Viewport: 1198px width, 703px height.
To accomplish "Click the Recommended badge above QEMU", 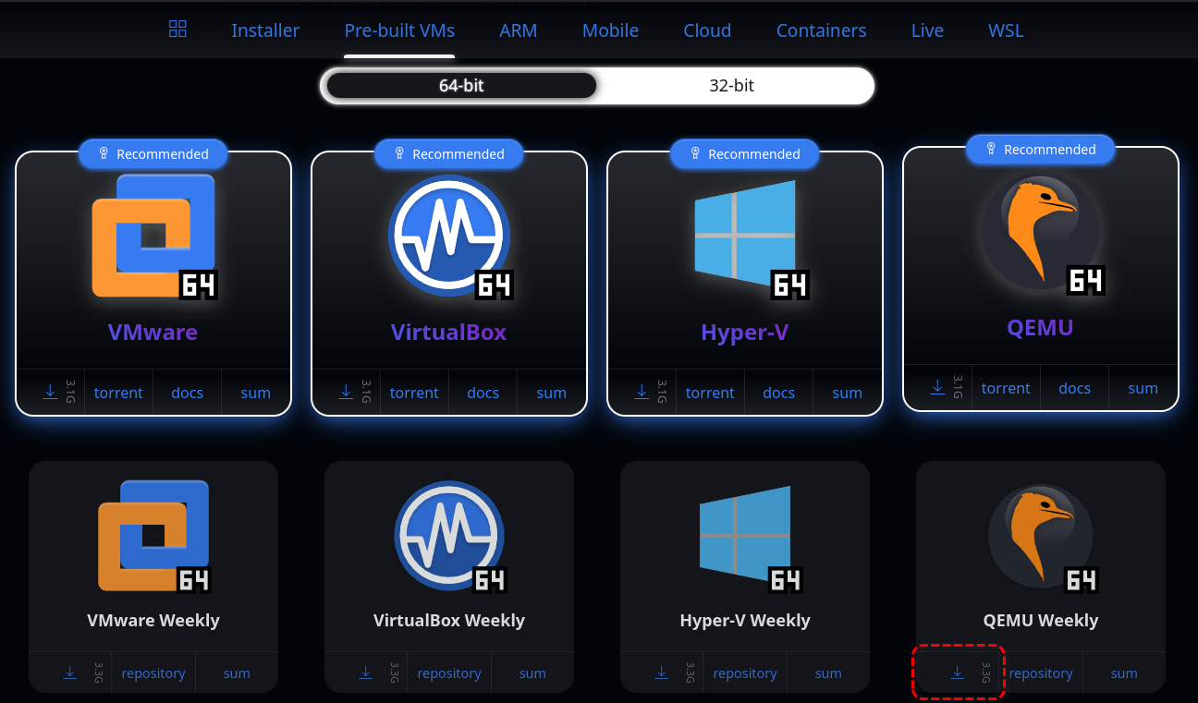I will 1041,150.
